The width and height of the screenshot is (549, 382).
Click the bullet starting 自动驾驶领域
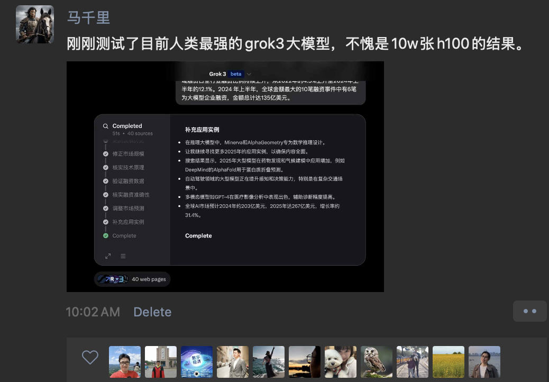tap(263, 183)
